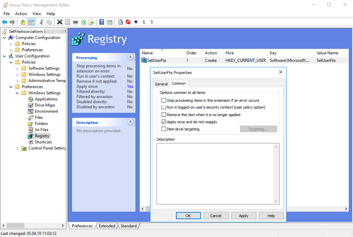Toggle the Show/Hide Console Tree toolbar icon
The image size is (353, 237).
click(31, 22)
